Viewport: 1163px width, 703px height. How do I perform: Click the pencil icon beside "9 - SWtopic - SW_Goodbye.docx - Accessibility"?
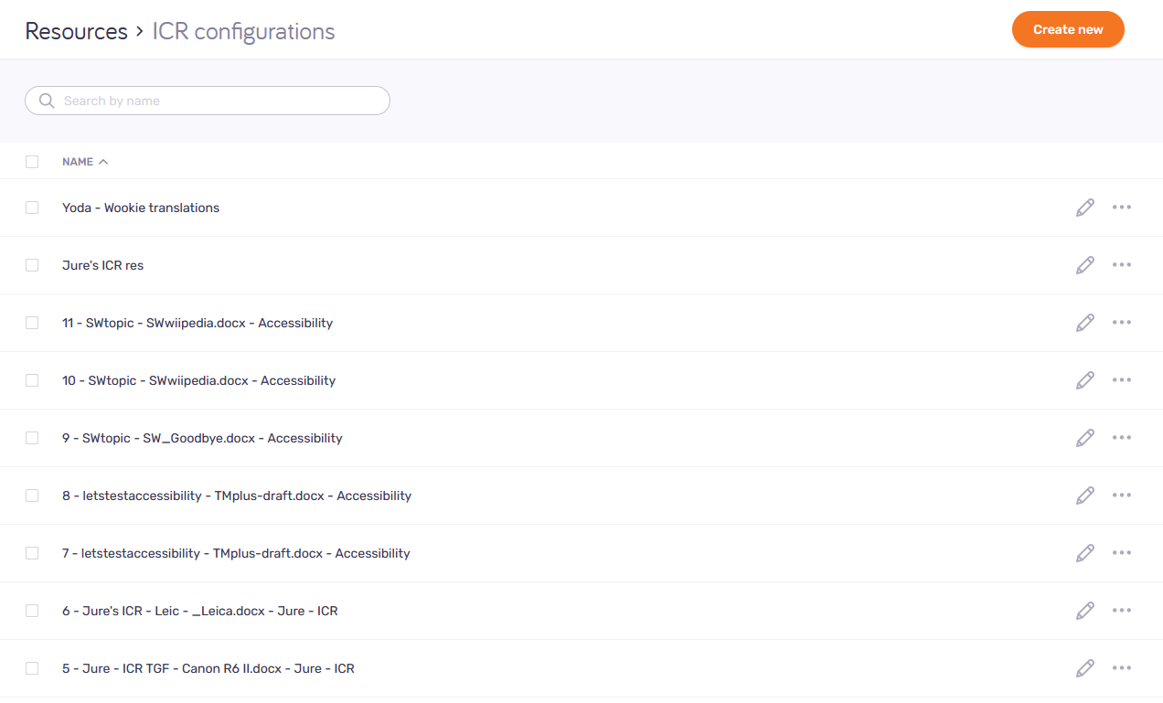[x=1084, y=437]
